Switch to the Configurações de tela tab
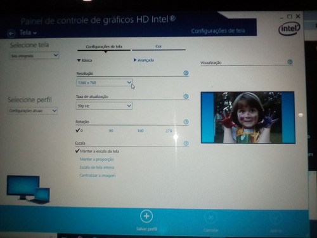Screen dimensions: 317x238 [x=104, y=47]
